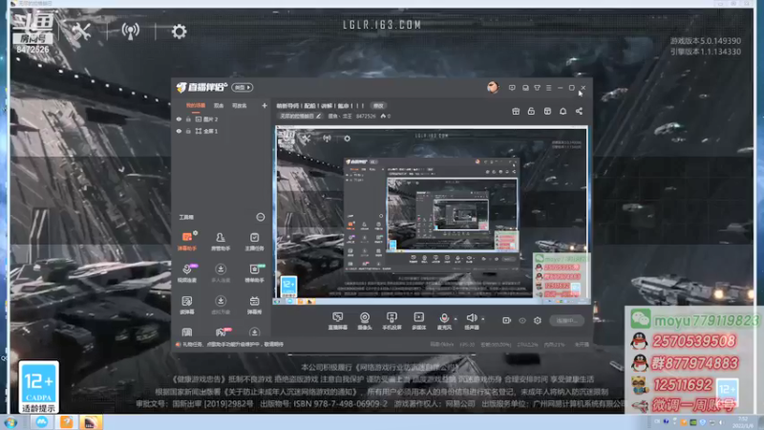Select the 图片 2 source row

(x=222, y=118)
